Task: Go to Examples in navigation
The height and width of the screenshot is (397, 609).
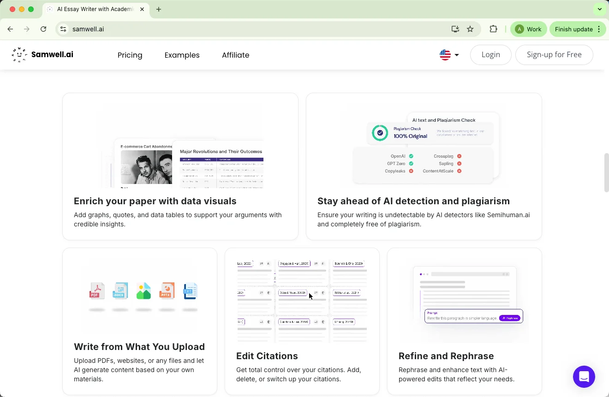Action: (182, 55)
